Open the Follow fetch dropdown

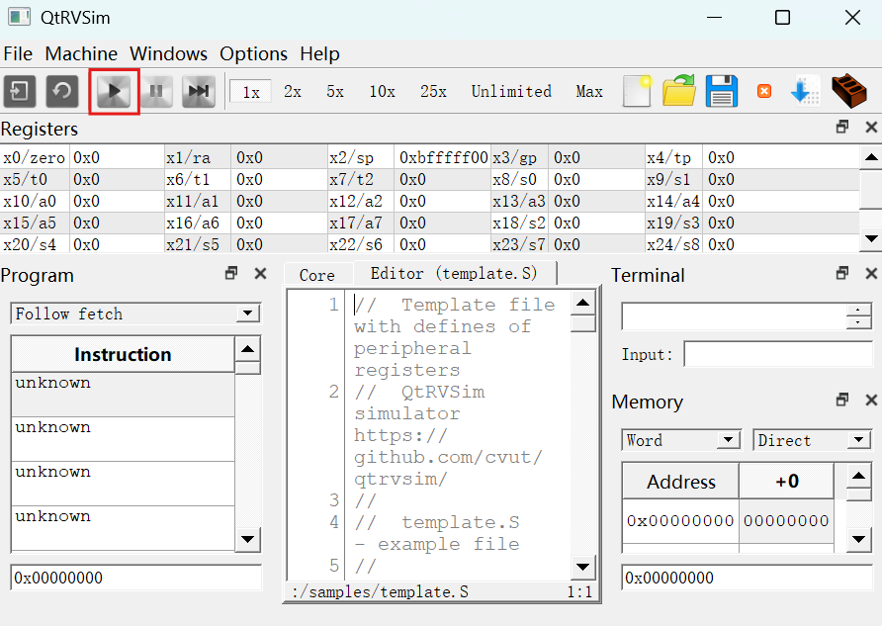tap(135, 313)
